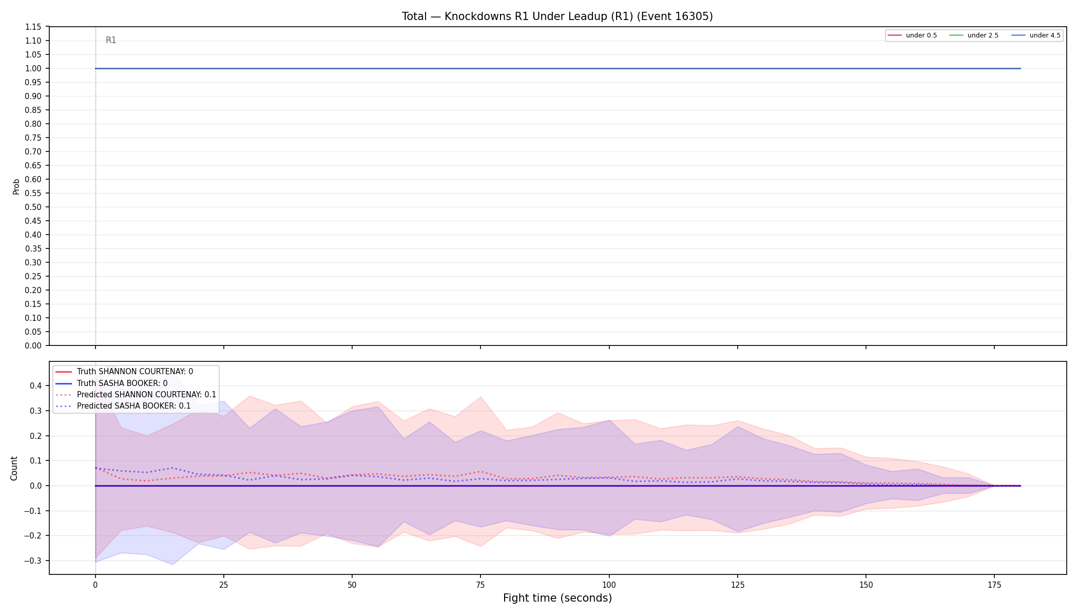Select the 'under 4.5' legend entry

(1036, 35)
